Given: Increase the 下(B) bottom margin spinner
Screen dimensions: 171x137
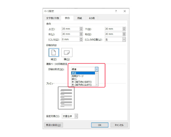Looking at the screenshot, I should click(x=124, y=28).
